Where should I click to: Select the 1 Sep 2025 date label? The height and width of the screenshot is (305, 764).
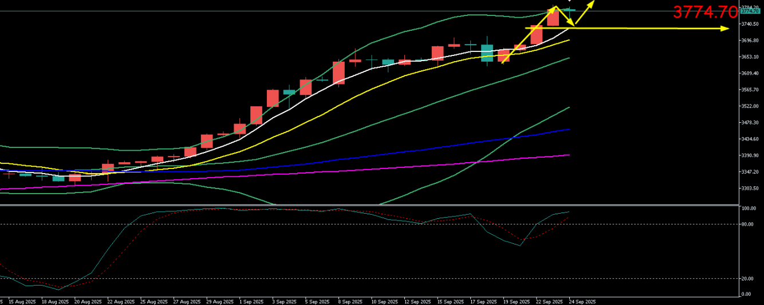tap(251, 302)
